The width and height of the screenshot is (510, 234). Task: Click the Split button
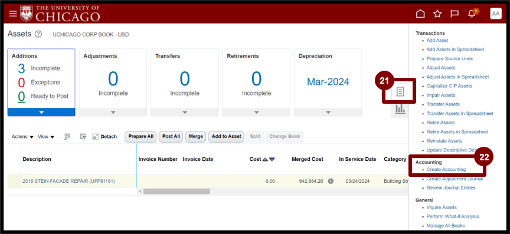pos(255,137)
